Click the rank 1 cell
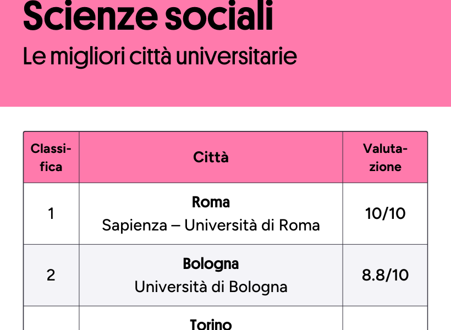451x330 pixels. coord(51,214)
